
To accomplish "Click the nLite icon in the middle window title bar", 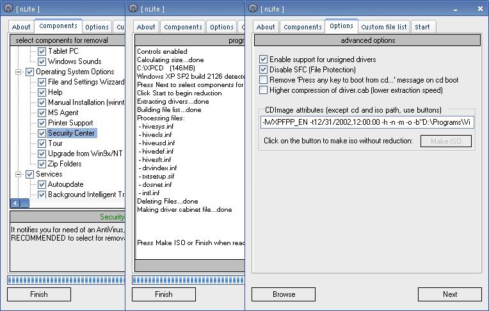I will point(133,8).
